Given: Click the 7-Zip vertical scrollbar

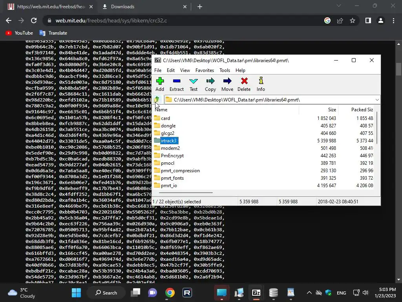Looking at the screenshot, I should tap(377, 128).
